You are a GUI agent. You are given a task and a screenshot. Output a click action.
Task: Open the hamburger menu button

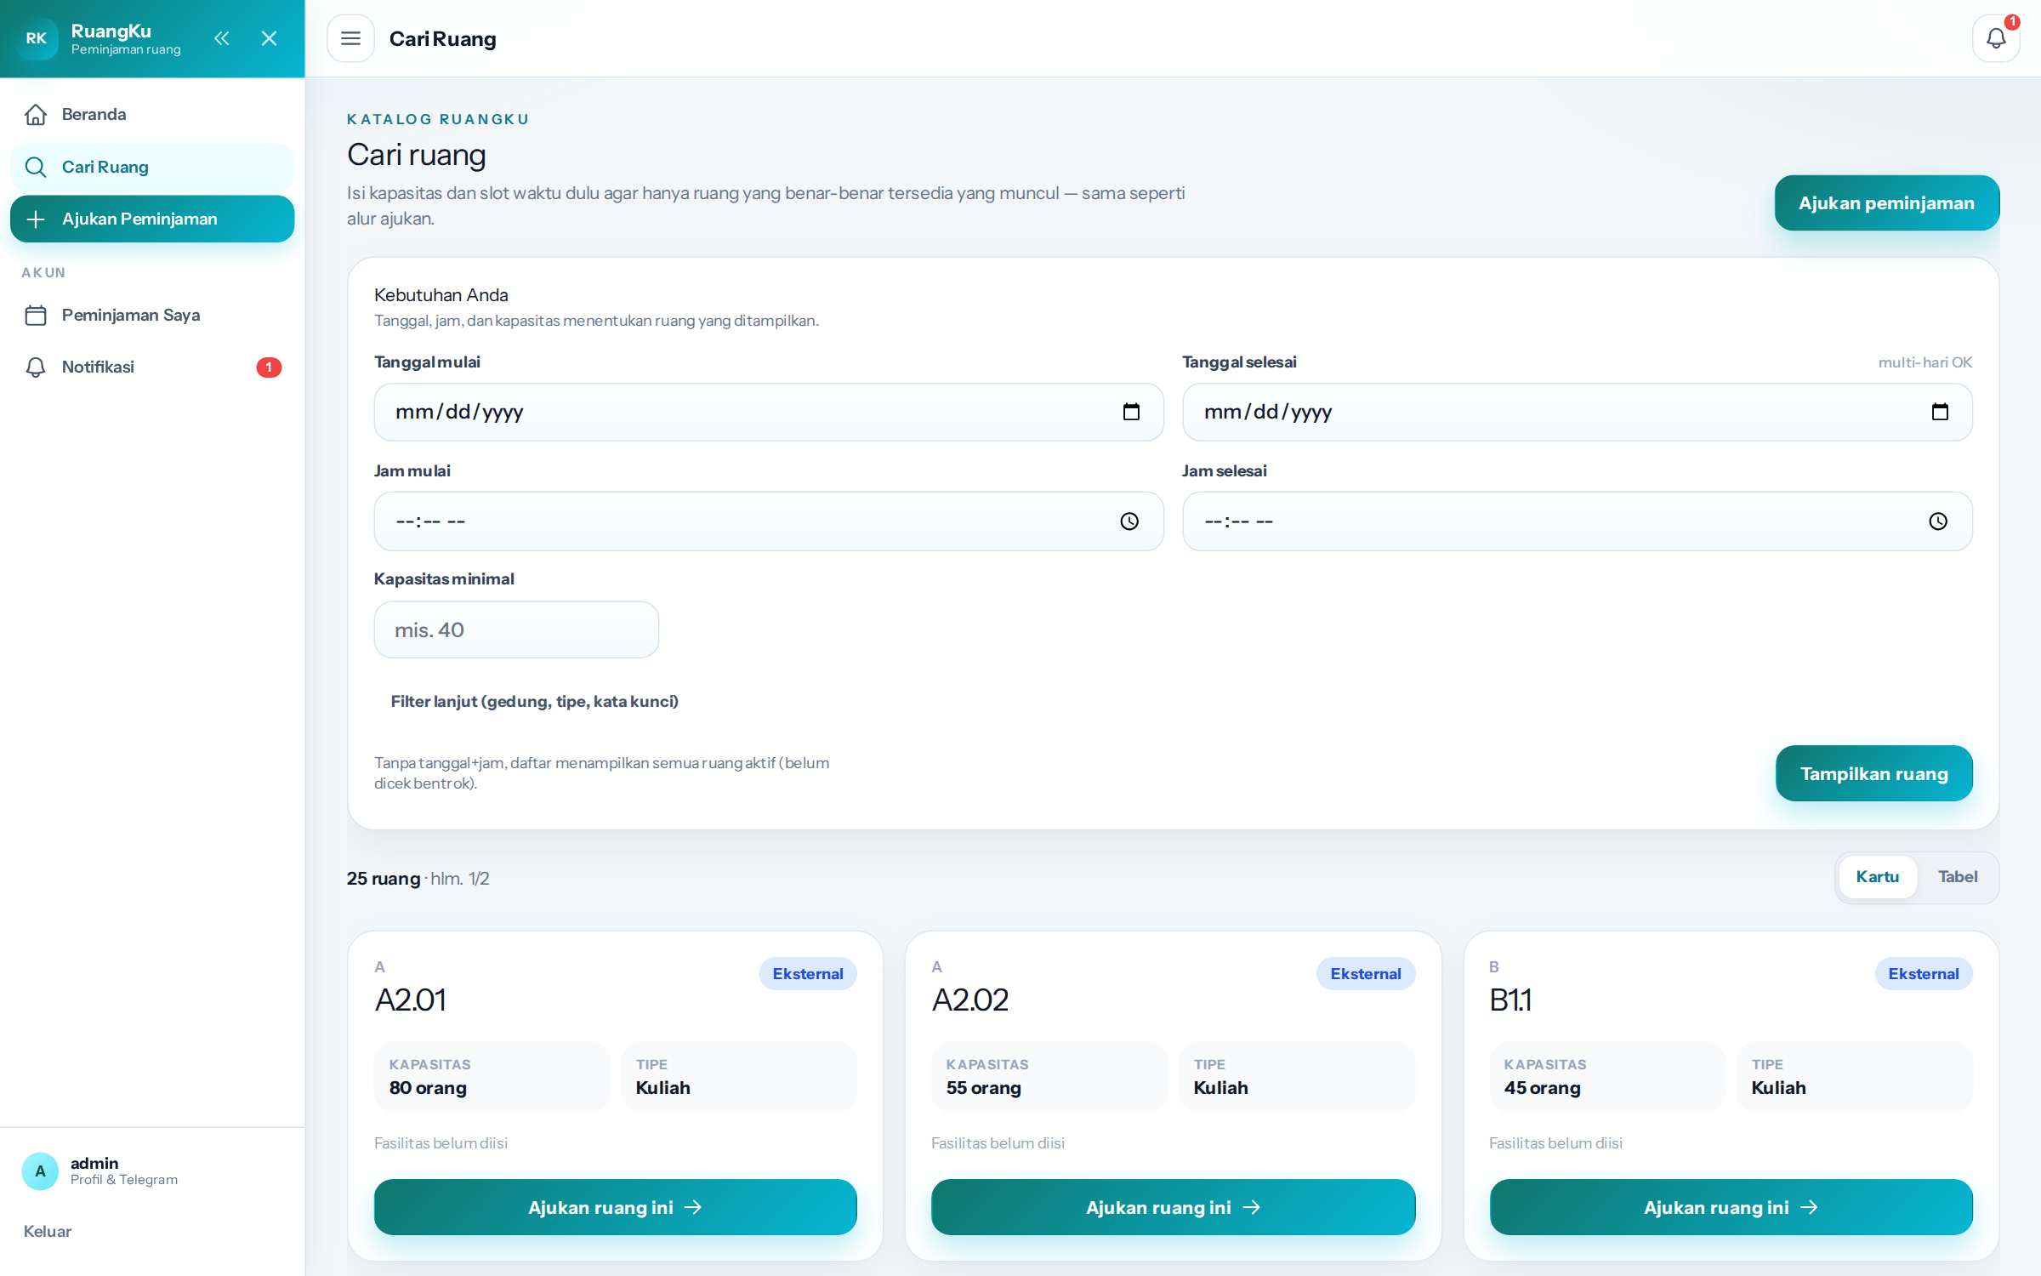pyautogui.click(x=350, y=38)
